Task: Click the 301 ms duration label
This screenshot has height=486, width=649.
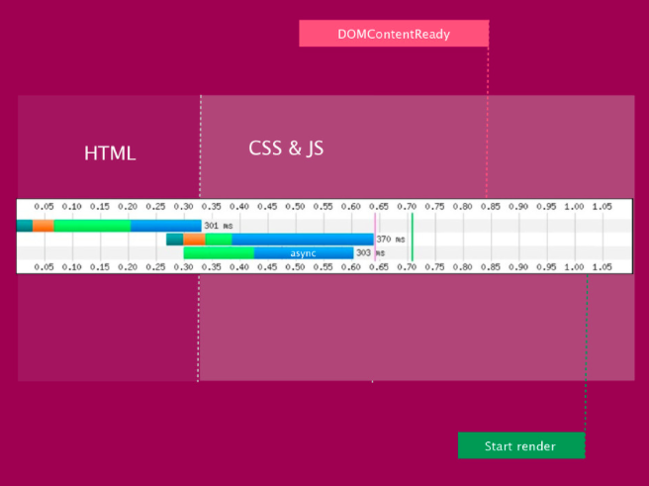Action: 218,226
